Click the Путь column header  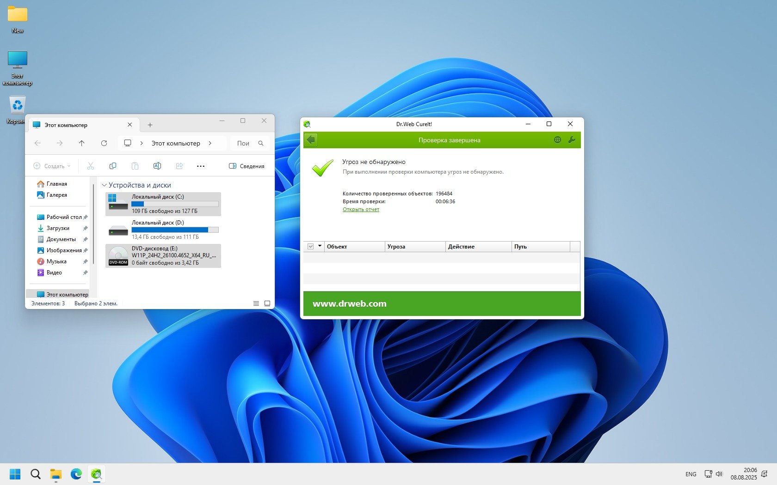tap(541, 247)
